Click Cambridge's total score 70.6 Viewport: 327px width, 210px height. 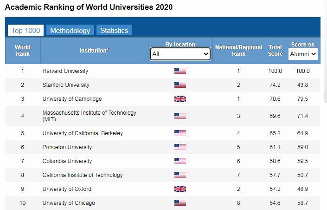275,99
